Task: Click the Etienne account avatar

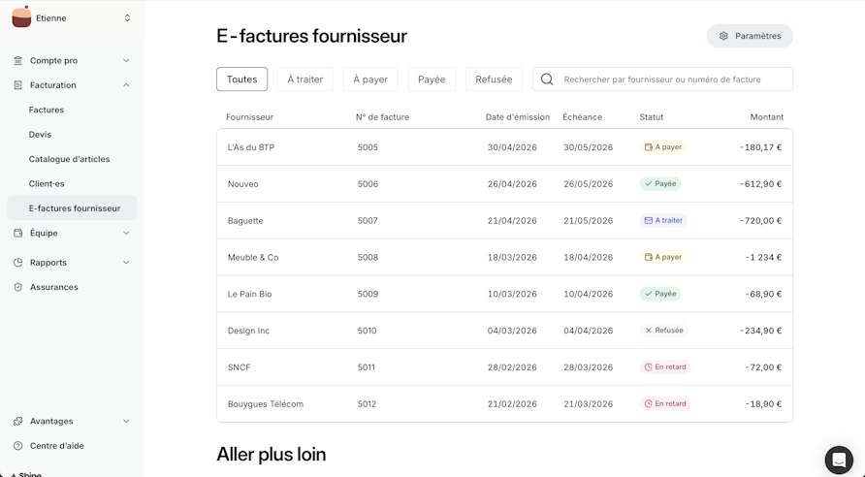Action: [x=21, y=17]
